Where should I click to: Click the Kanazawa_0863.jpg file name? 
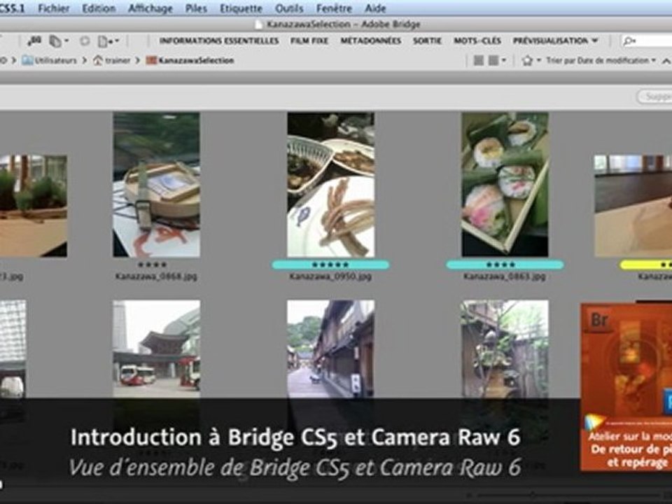pyautogui.click(x=505, y=276)
